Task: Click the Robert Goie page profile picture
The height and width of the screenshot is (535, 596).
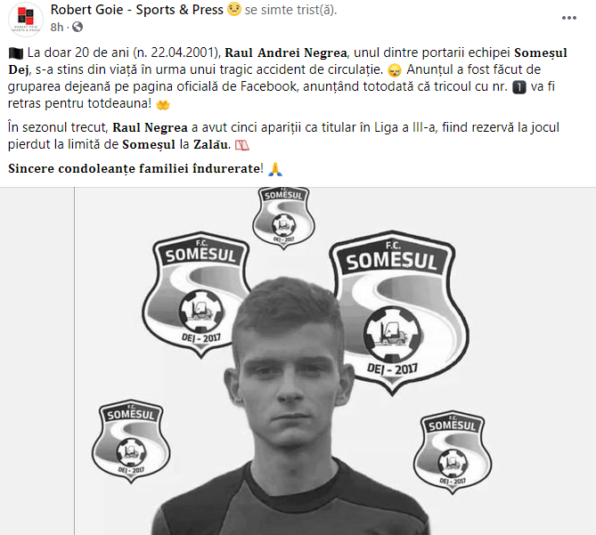Action: [x=25, y=18]
